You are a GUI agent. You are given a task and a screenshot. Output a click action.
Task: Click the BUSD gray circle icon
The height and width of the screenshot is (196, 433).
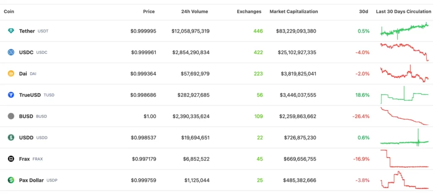click(11, 116)
